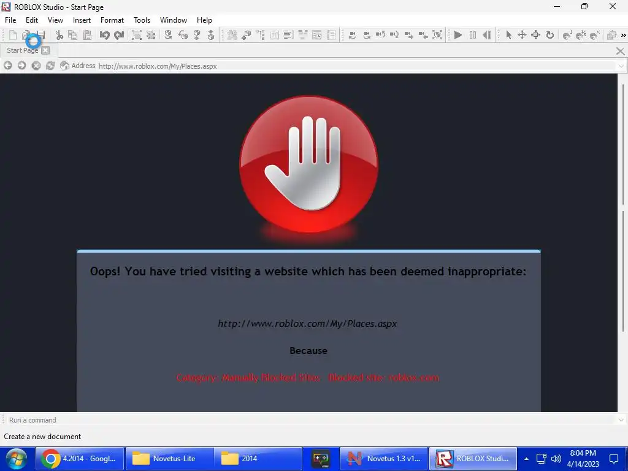
Task: Redo the last undone action
Action: (119, 35)
